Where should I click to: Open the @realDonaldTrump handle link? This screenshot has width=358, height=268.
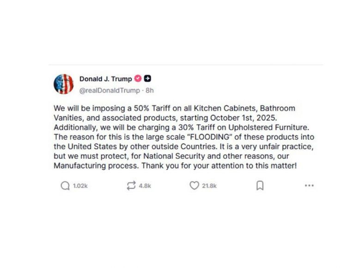click(109, 90)
